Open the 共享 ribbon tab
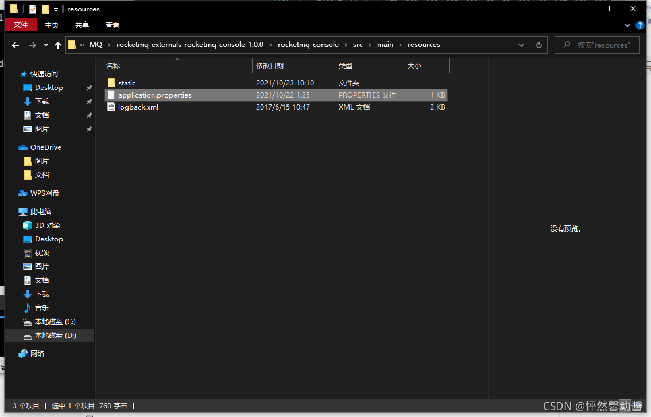Viewport: 651px width, 417px height. coord(82,25)
